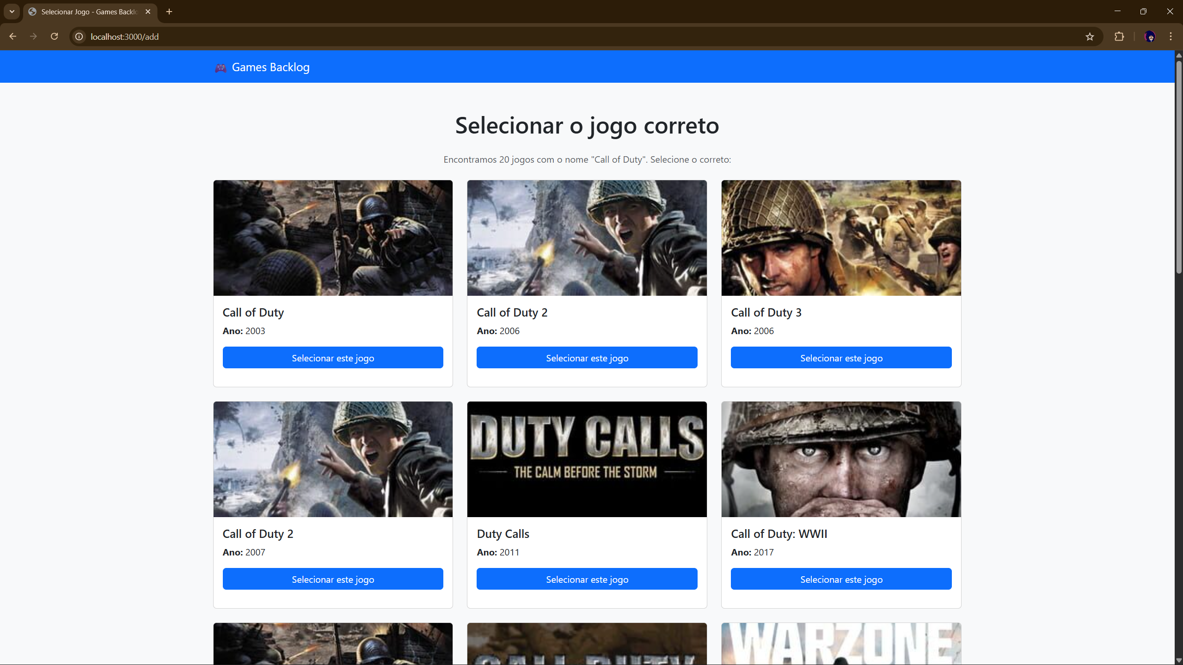View site information icon in address bar
Viewport: 1183px width, 665px height.
80,37
